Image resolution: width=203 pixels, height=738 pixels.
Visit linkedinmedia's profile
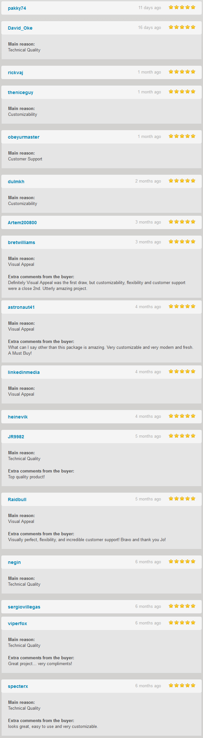point(24,372)
